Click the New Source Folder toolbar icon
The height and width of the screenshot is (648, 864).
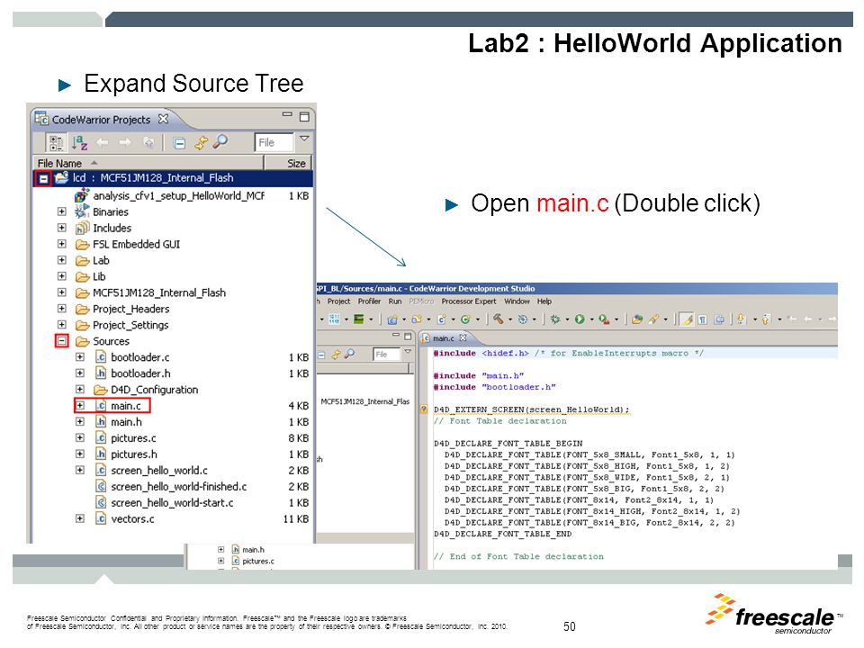click(417, 319)
